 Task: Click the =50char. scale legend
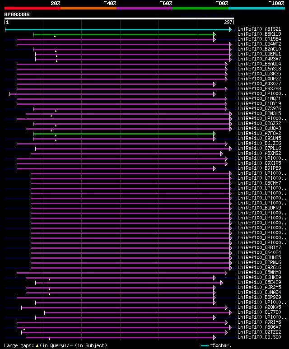(x=216, y=346)
